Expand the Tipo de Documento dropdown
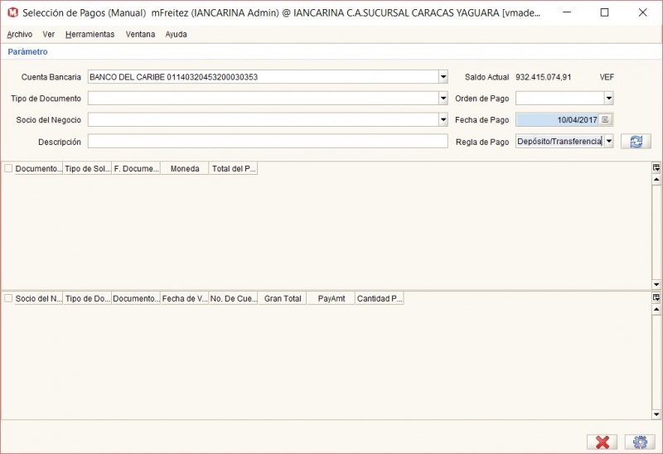 (443, 98)
